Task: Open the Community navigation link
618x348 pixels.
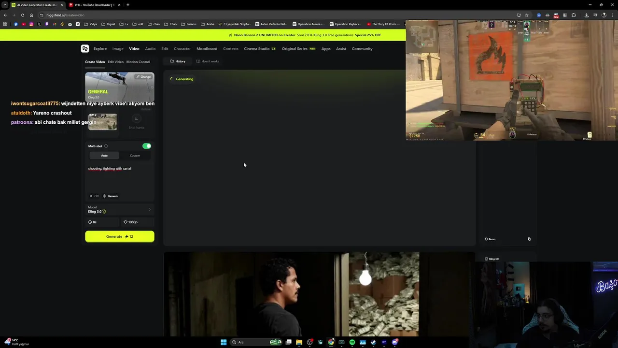Action: point(362,49)
